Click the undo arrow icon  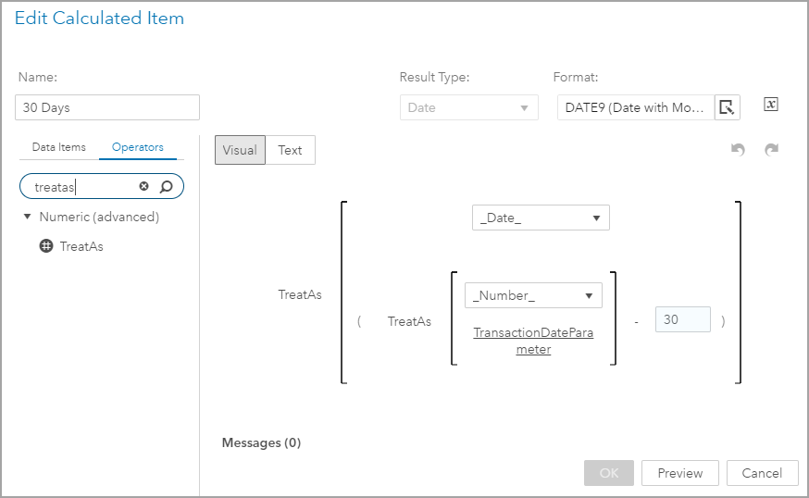point(738,150)
